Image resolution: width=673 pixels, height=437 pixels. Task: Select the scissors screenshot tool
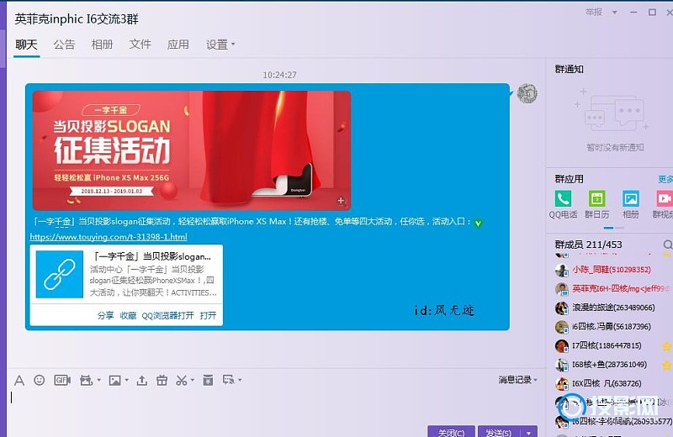pos(181,381)
